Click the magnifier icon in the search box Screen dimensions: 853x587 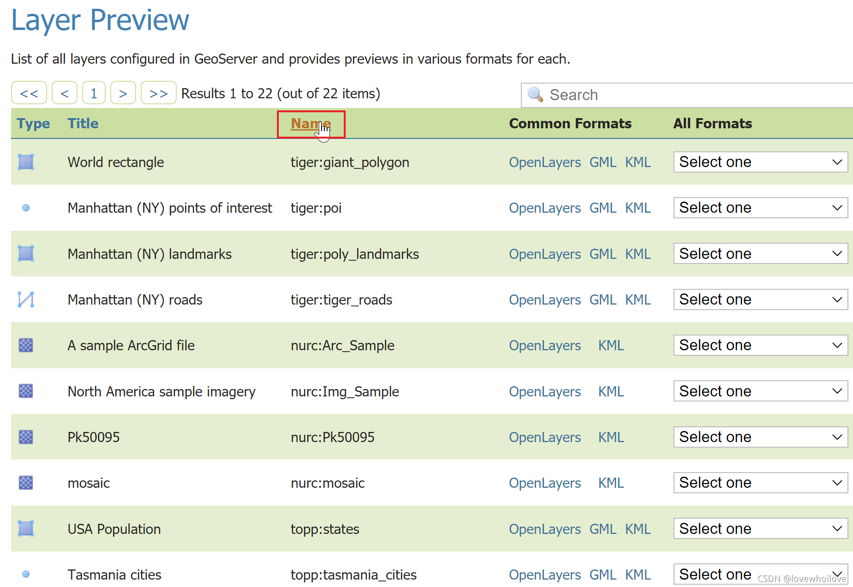tap(535, 95)
